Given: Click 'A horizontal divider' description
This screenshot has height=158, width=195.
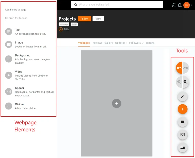Looking at the screenshot, I should pos(26,108).
